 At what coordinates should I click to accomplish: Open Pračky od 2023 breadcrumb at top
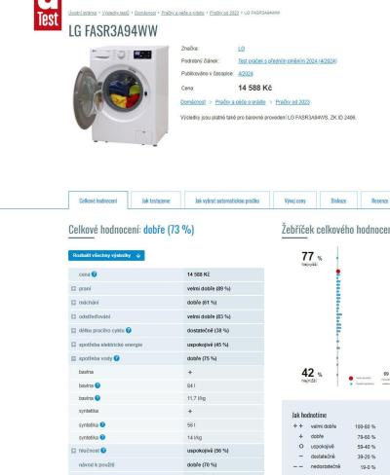pyautogui.click(x=224, y=13)
